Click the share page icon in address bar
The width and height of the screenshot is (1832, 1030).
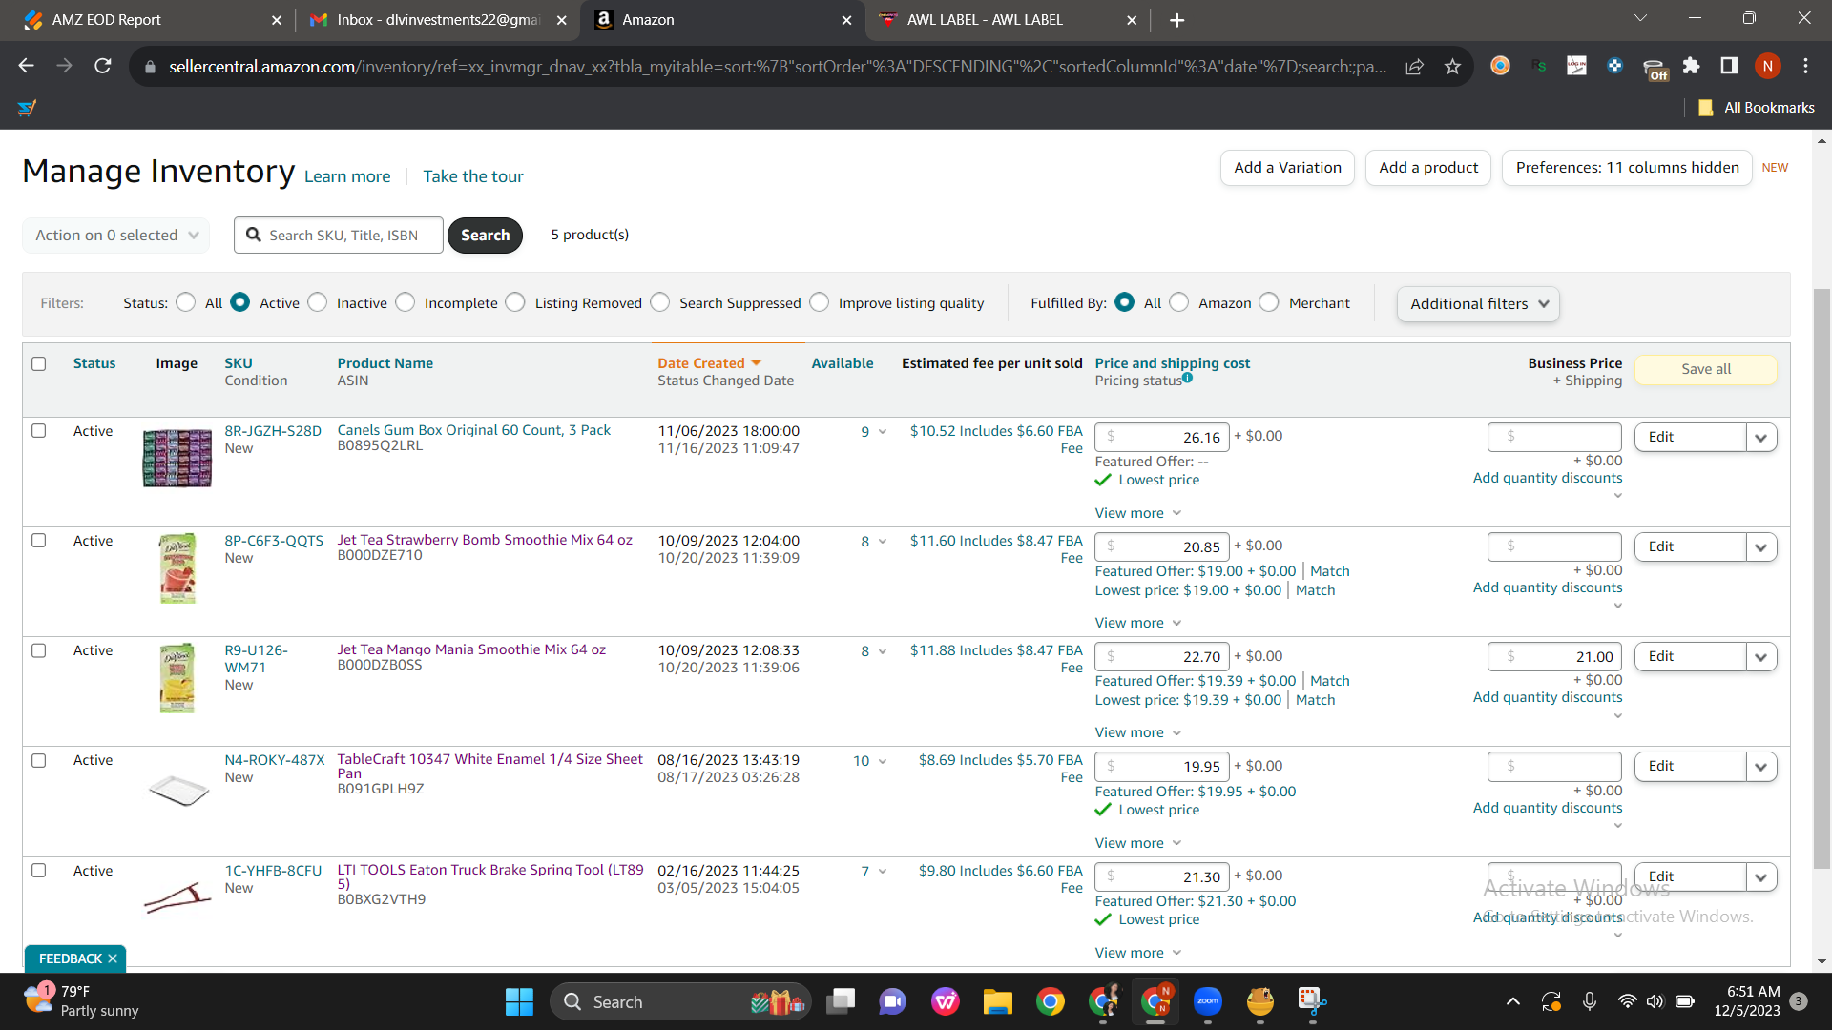[1415, 66]
